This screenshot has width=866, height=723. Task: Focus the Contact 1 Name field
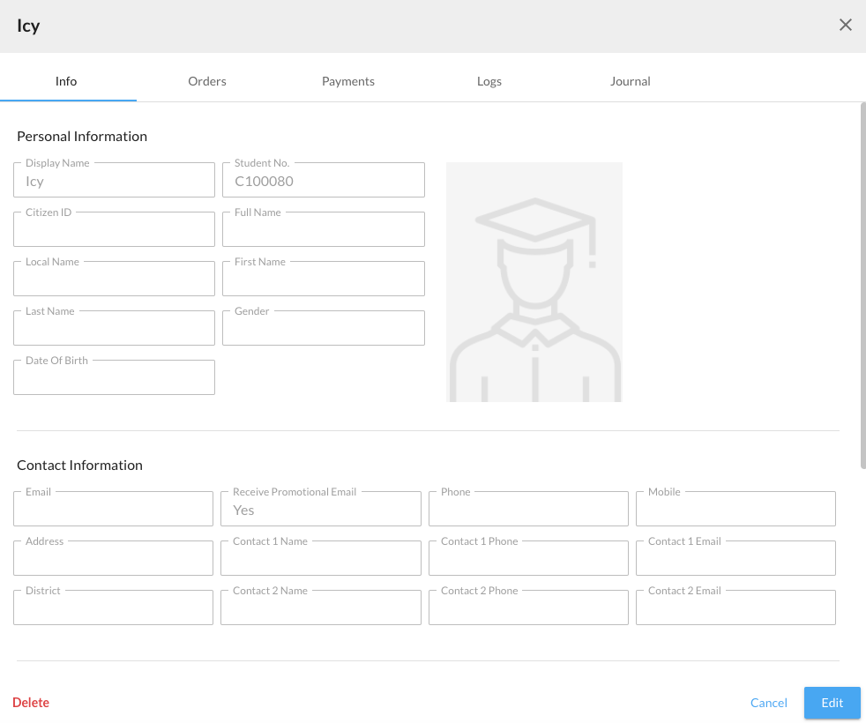[x=321, y=558]
